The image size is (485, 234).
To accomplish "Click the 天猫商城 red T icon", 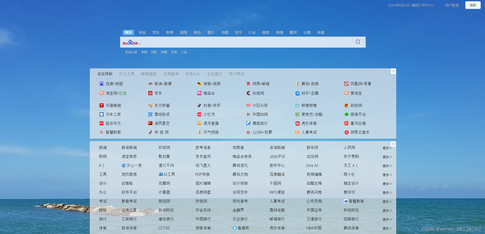I will pos(102,105).
